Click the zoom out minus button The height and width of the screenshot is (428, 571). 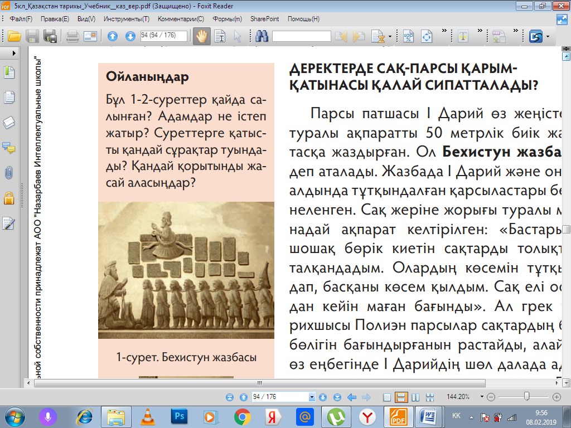491,397
